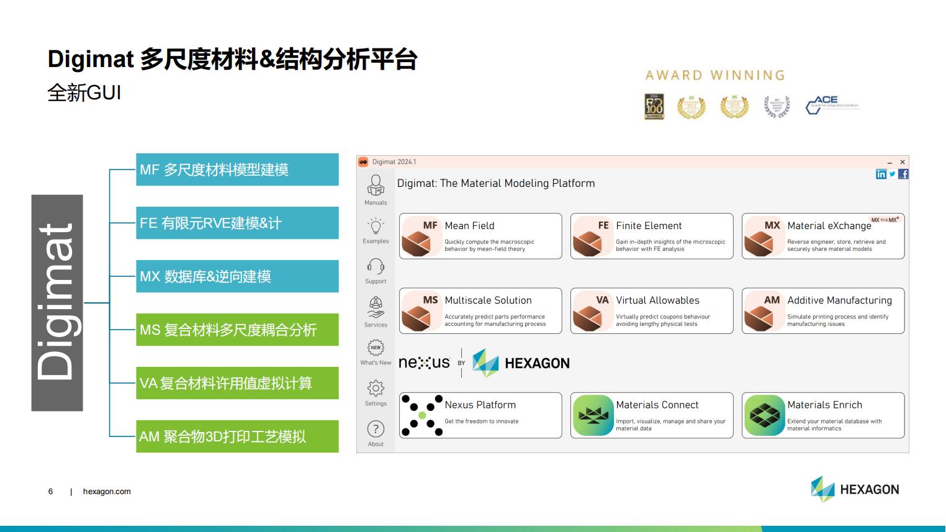This screenshot has width=946, height=532.
Task: Launch the FE Finite Element module
Action: (652, 236)
